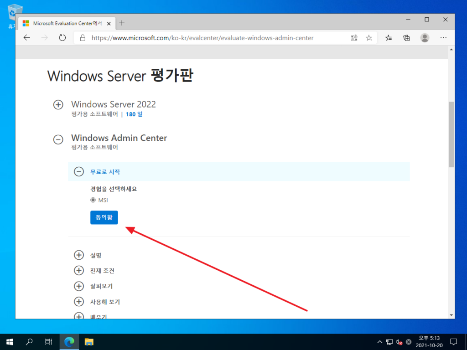Image resolution: width=467 pixels, height=350 pixels.
Task: Click the page refresh icon
Action: (62, 38)
